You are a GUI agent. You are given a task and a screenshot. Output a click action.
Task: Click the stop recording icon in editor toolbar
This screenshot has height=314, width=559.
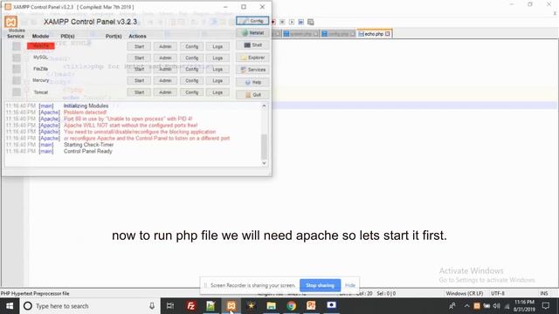pos(282,22)
